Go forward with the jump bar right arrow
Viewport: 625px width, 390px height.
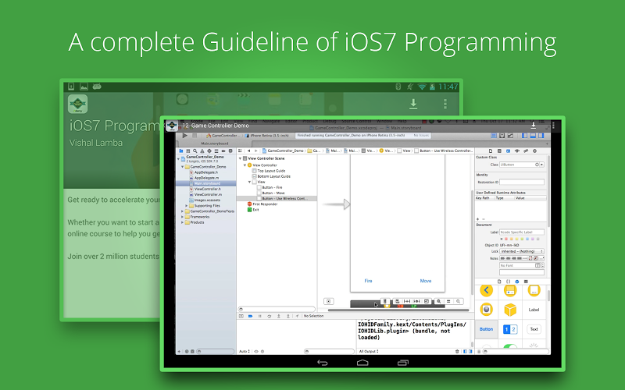[256, 151]
